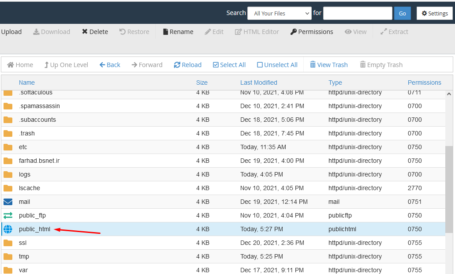Sort by the Type column
Image resolution: width=455 pixels, height=274 pixels.
(335, 83)
